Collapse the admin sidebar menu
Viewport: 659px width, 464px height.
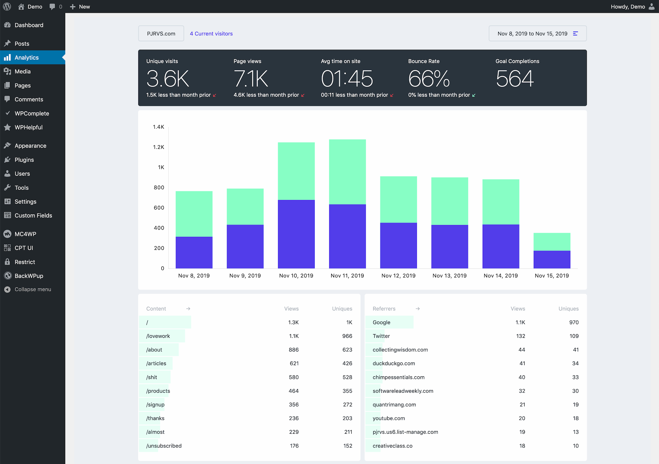click(8, 289)
